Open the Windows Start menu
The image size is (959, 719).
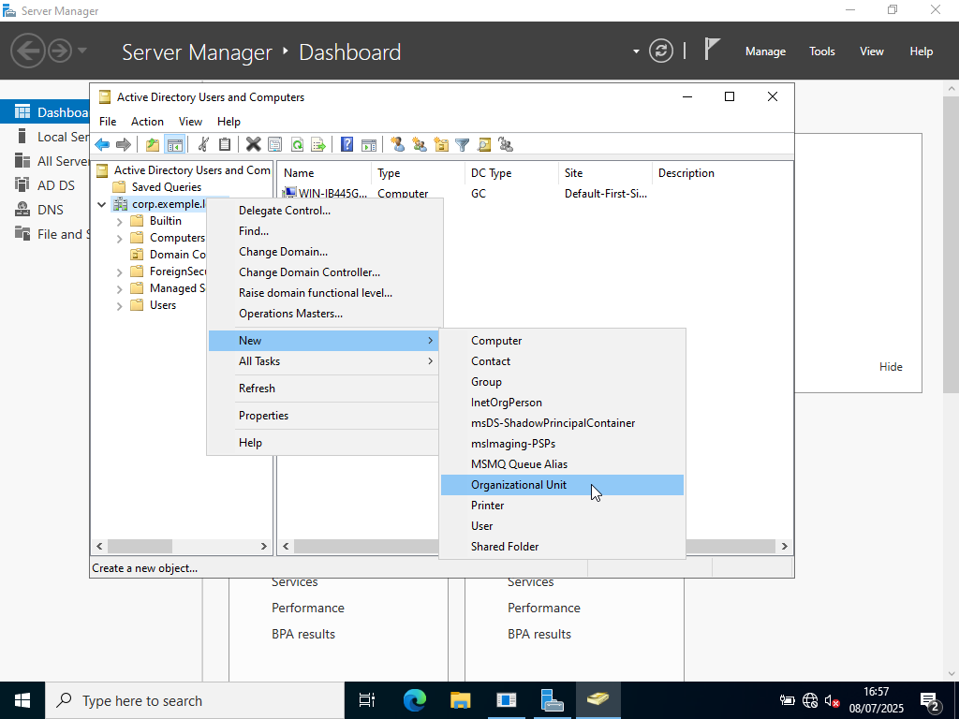22,700
